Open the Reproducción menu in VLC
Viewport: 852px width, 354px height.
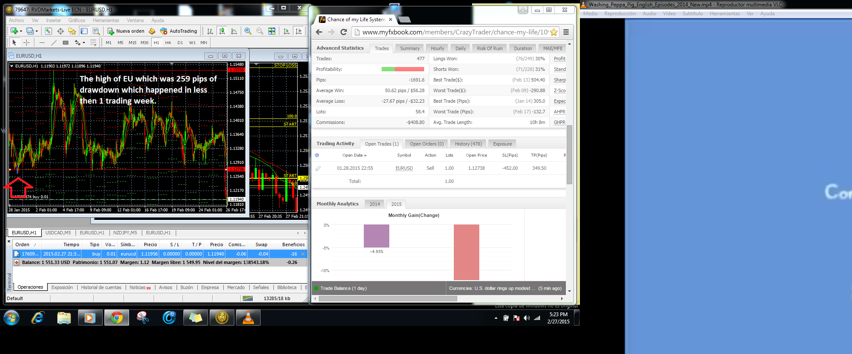620,14
